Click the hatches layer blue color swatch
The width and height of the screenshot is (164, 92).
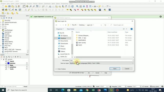coord(8,63)
